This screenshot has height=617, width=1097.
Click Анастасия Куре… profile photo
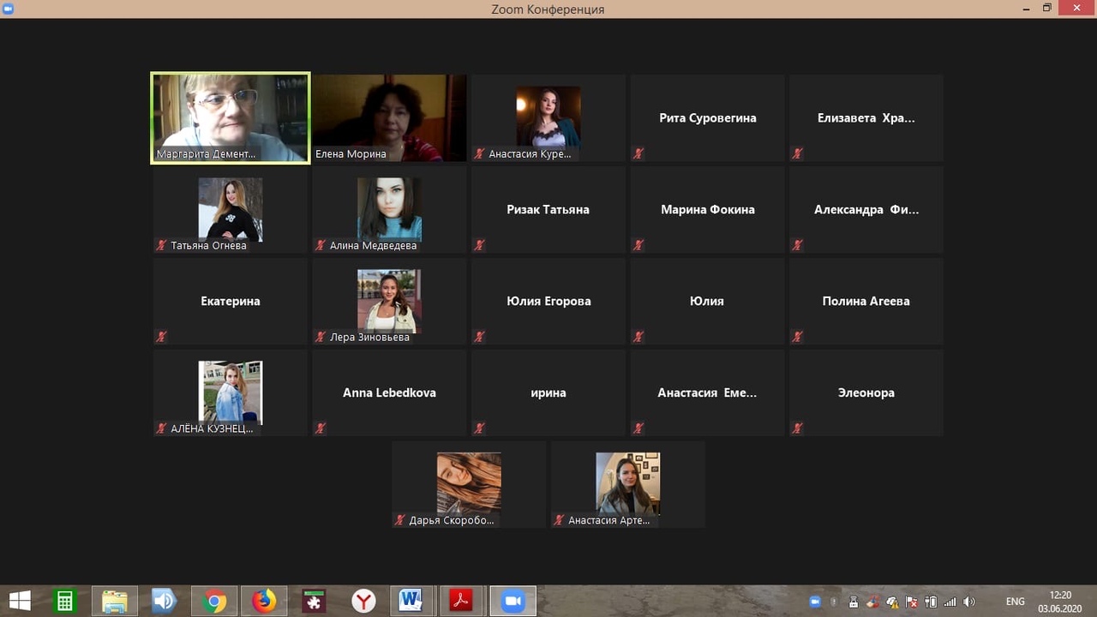point(548,117)
